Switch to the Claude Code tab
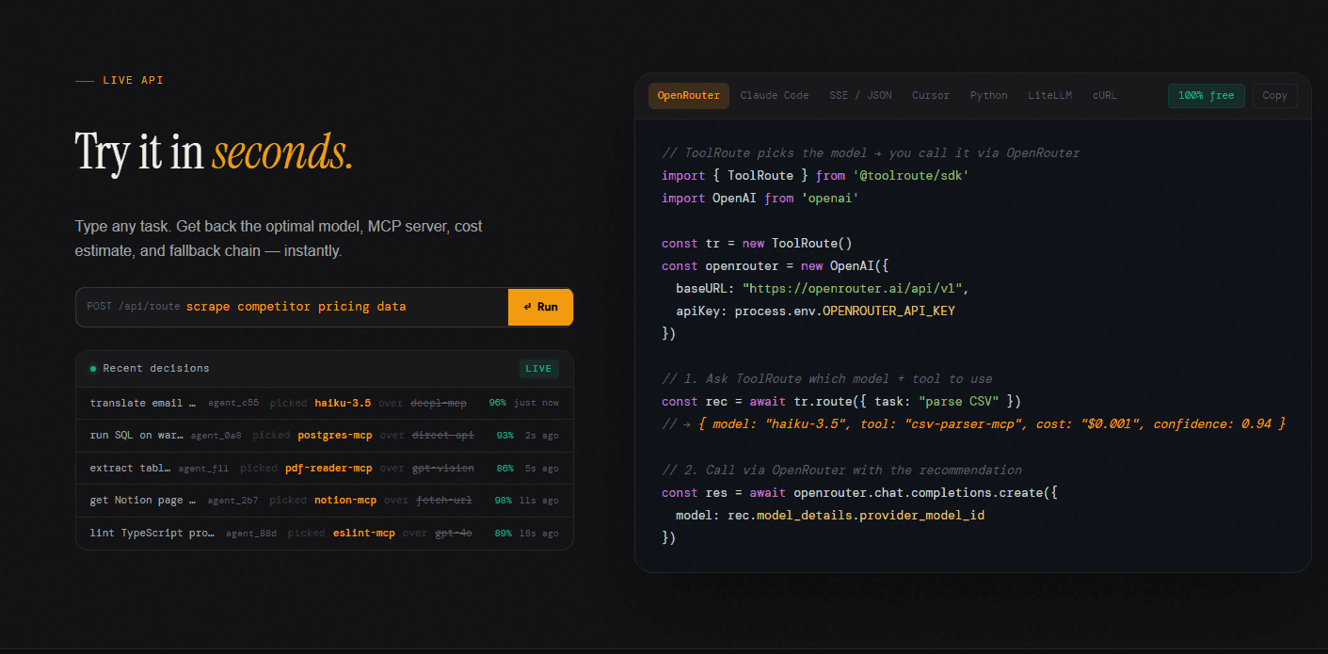This screenshot has height=654, width=1328. tap(775, 96)
